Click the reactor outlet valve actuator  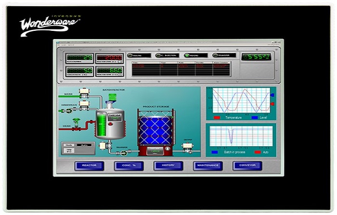(103, 146)
